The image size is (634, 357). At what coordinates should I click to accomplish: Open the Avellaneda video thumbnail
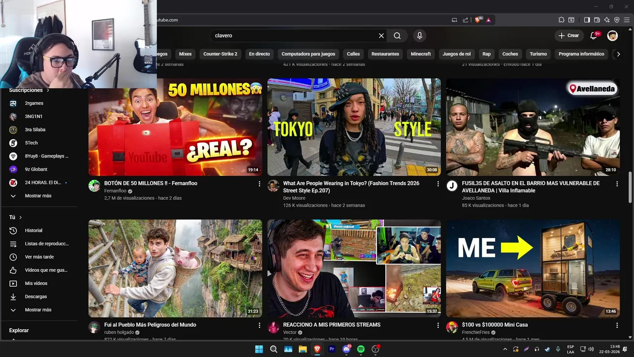tap(533, 127)
